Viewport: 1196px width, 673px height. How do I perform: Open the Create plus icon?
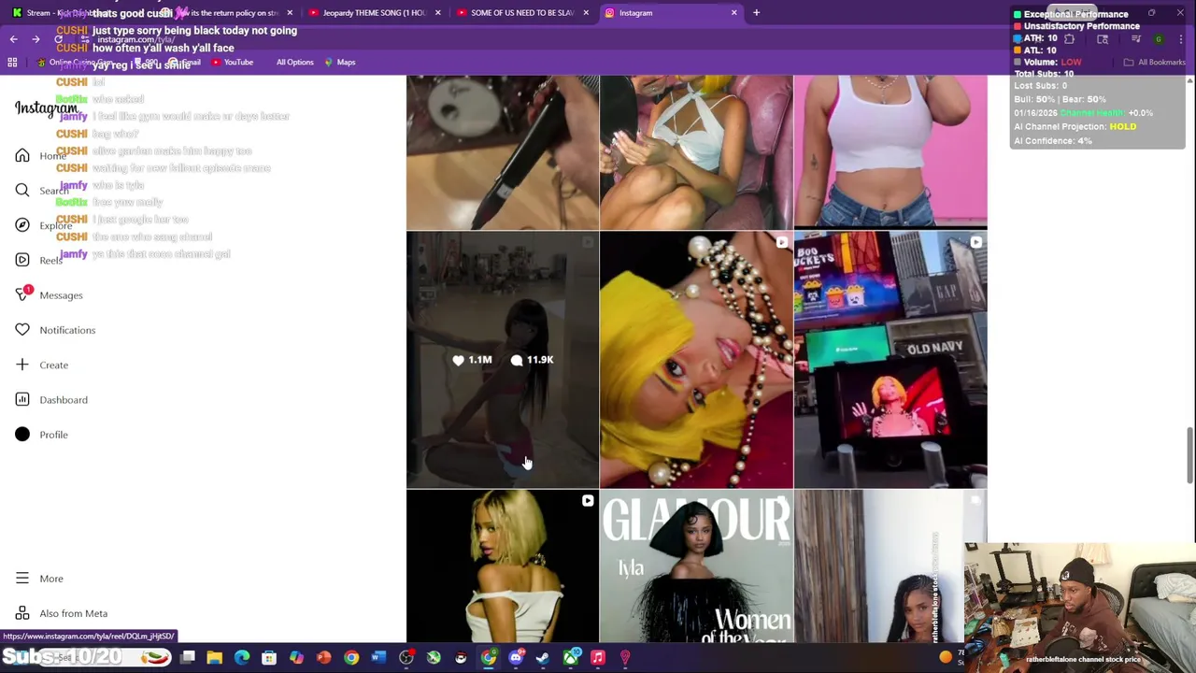click(22, 365)
